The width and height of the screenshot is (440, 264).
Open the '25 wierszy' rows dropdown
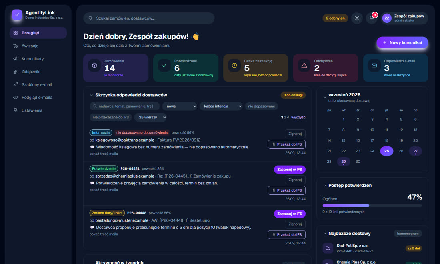151,117
